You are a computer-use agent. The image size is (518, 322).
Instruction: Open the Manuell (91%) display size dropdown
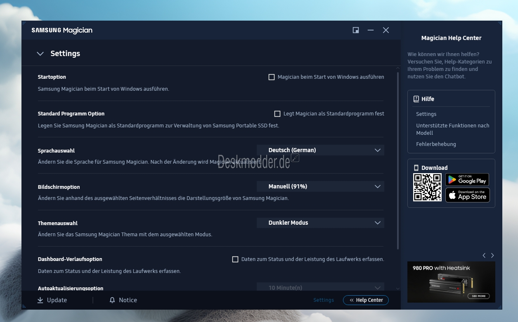320,186
